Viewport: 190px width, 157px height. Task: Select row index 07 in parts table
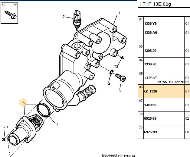[x=141, y=101]
